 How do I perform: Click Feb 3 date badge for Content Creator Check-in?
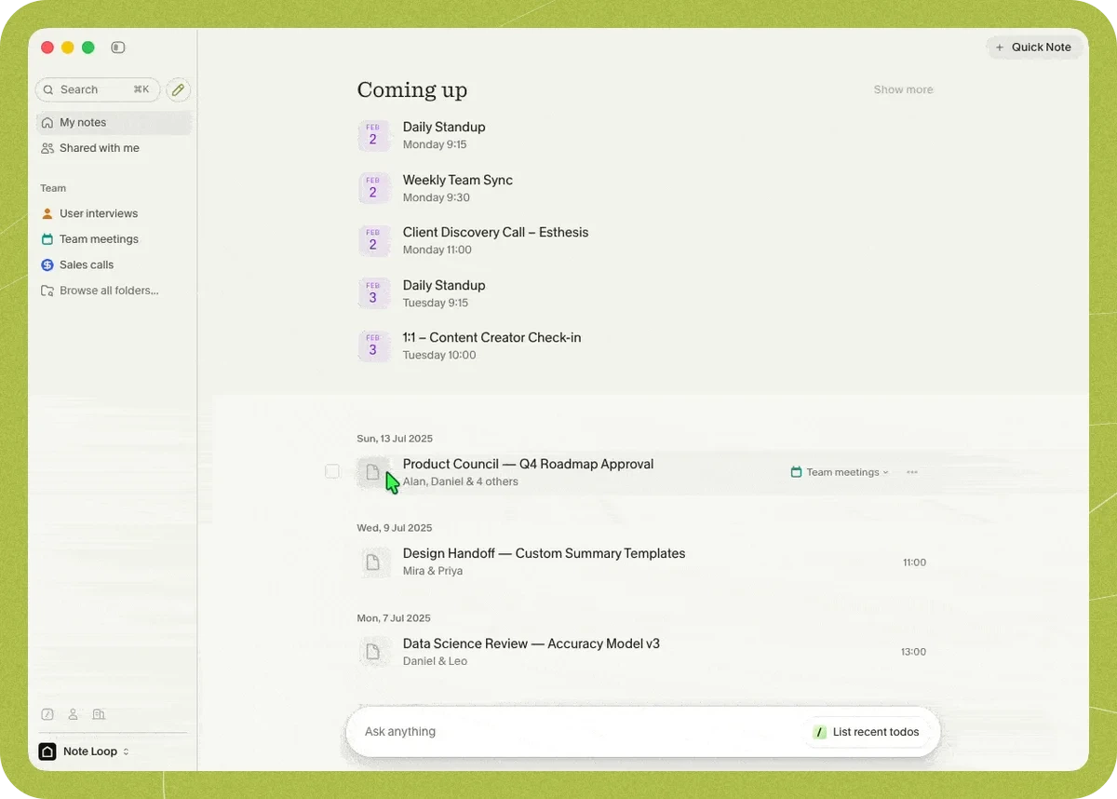coord(373,345)
